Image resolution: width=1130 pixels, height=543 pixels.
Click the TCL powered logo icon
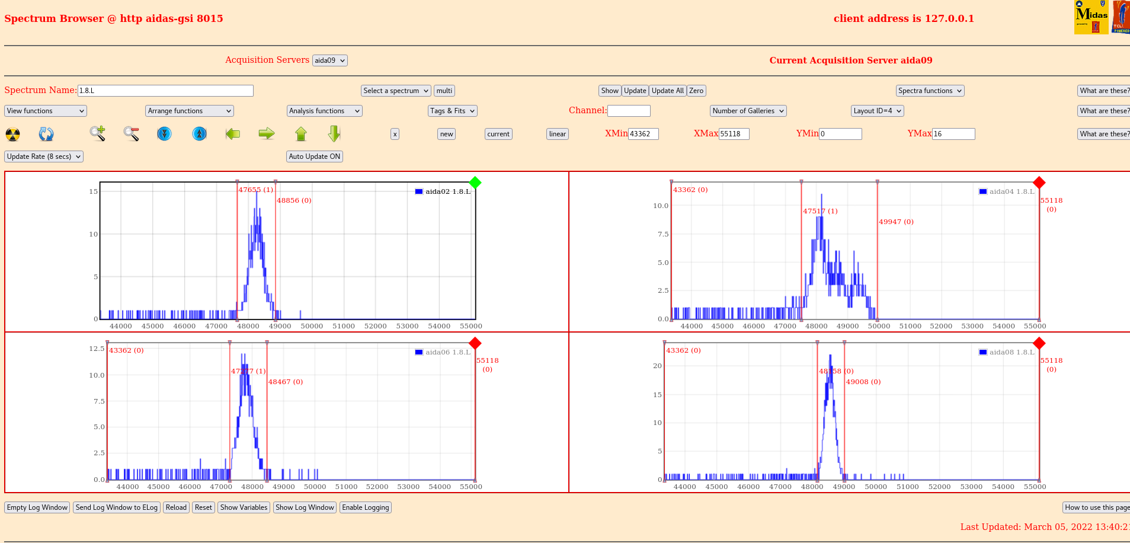pyautogui.click(x=1121, y=17)
